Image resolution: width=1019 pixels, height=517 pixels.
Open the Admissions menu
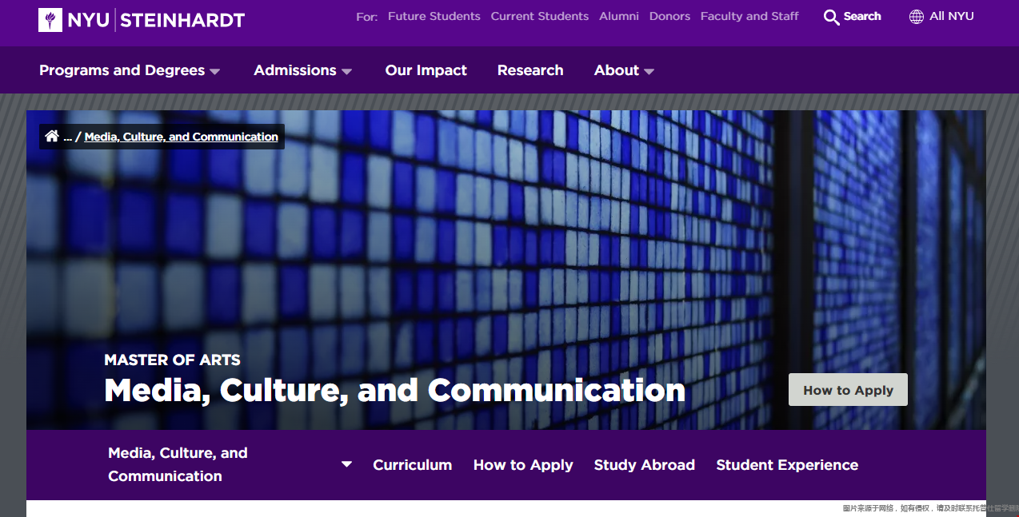pos(295,70)
